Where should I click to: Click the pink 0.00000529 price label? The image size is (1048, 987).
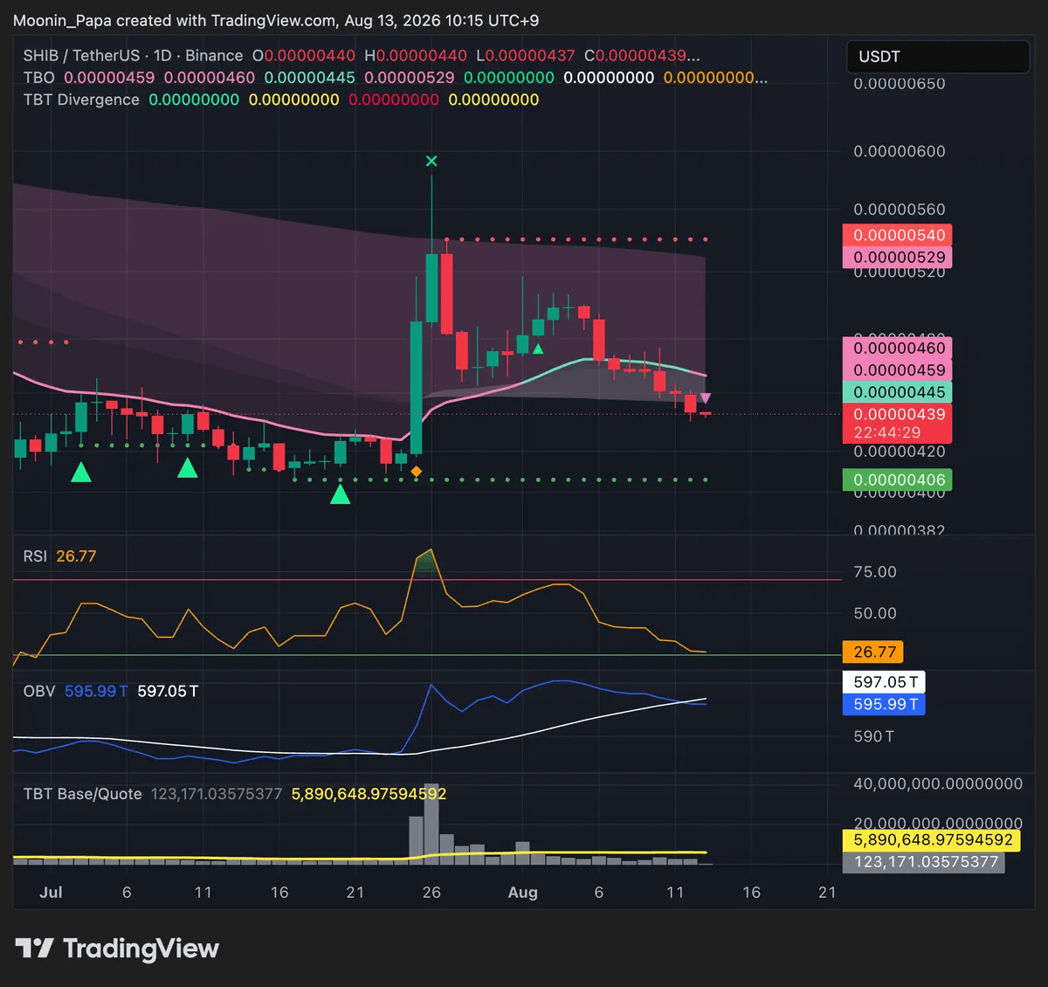tap(898, 258)
